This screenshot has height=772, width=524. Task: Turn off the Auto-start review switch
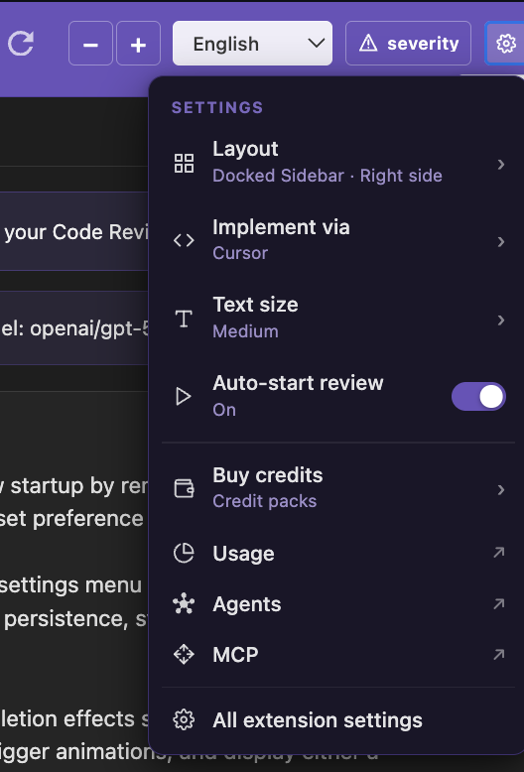tap(478, 396)
